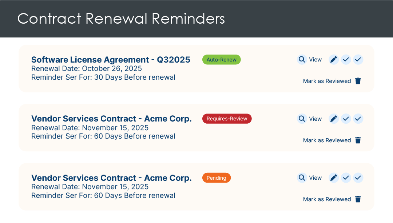Open the edit pencil for Vendor Services Contract (Requires-Review)
Viewport: 393px width, 223px height.
click(x=334, y=119)
